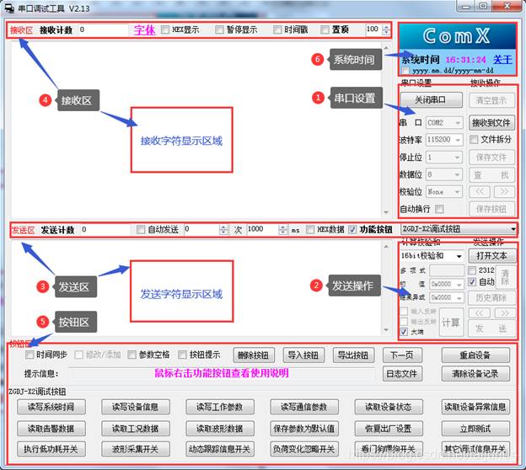The width and height of the screenshot is (526, 470).
Task: Uncheck the 功能按钮 checkbox
Action: pyautogui.click(x=352, y=230)
